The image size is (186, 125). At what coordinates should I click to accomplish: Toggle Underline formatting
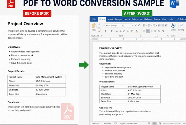(x=112, y=31)
